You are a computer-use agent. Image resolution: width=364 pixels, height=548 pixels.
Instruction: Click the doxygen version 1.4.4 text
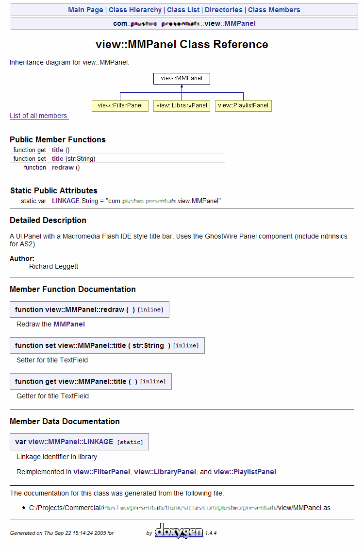(x=211, y=533)
